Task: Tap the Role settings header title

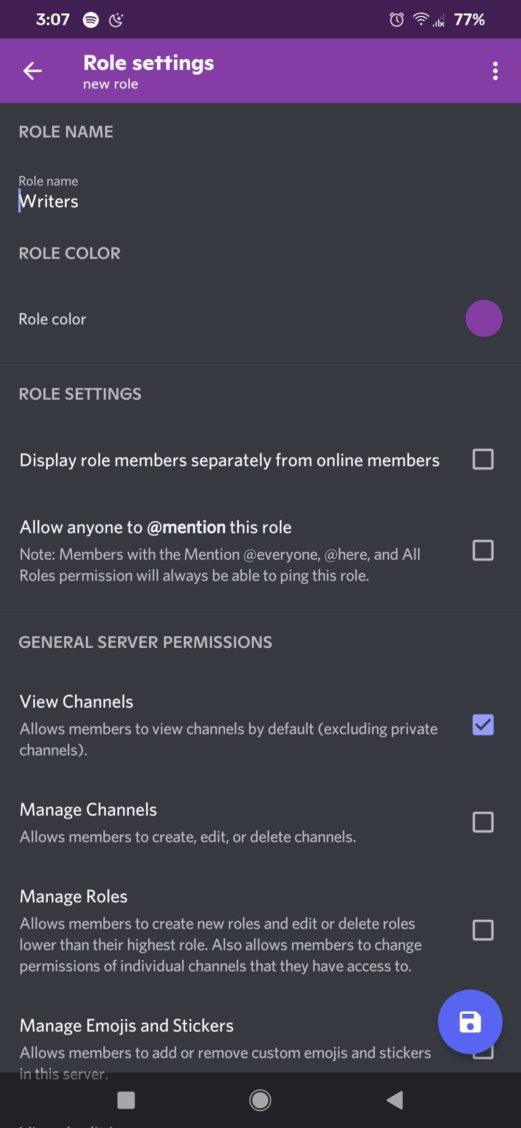Action: (x=149, y=63)
